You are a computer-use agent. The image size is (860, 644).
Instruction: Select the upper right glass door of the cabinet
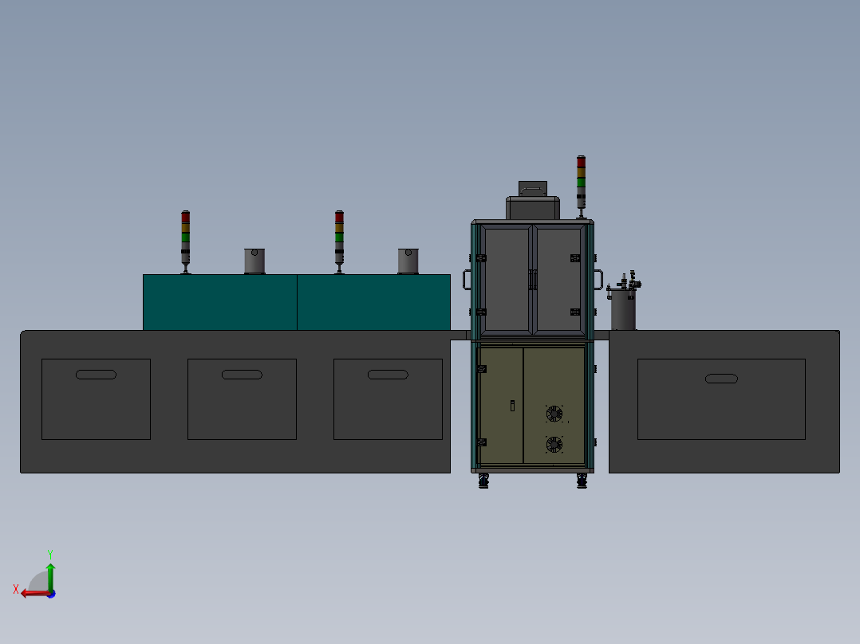(559, 280)
